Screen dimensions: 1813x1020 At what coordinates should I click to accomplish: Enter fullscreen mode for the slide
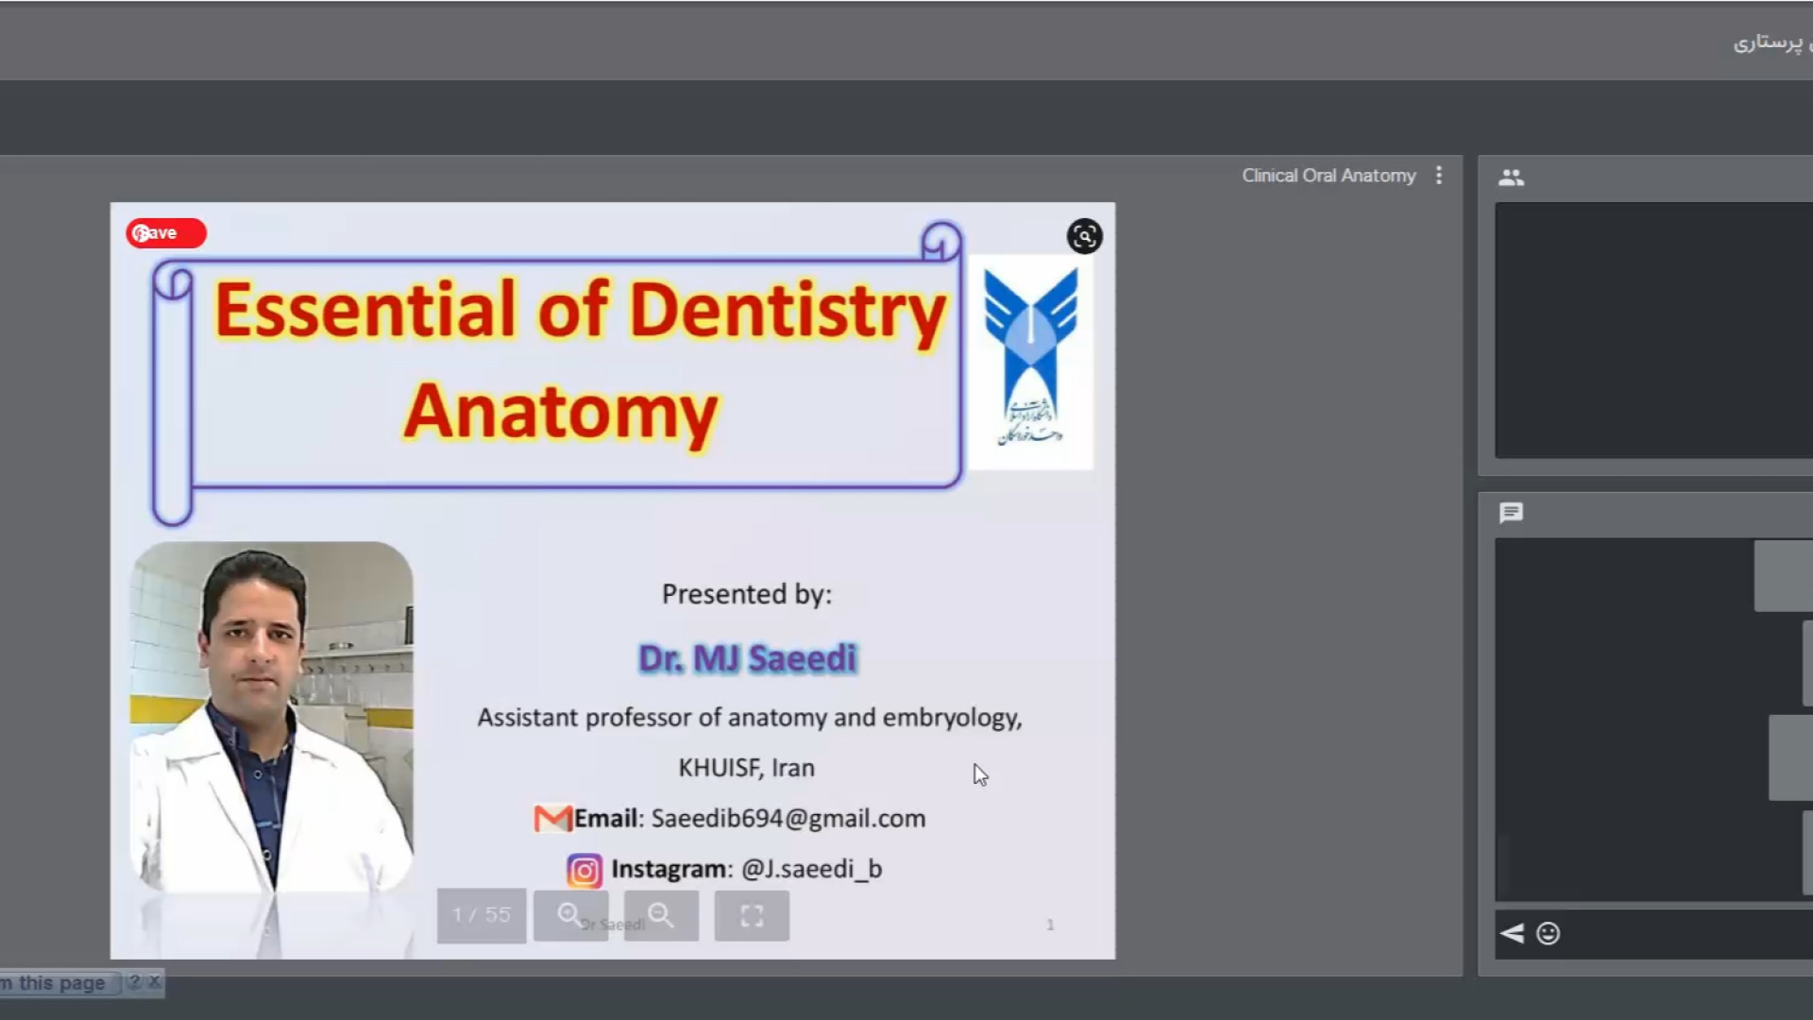(x=752, y=915)
